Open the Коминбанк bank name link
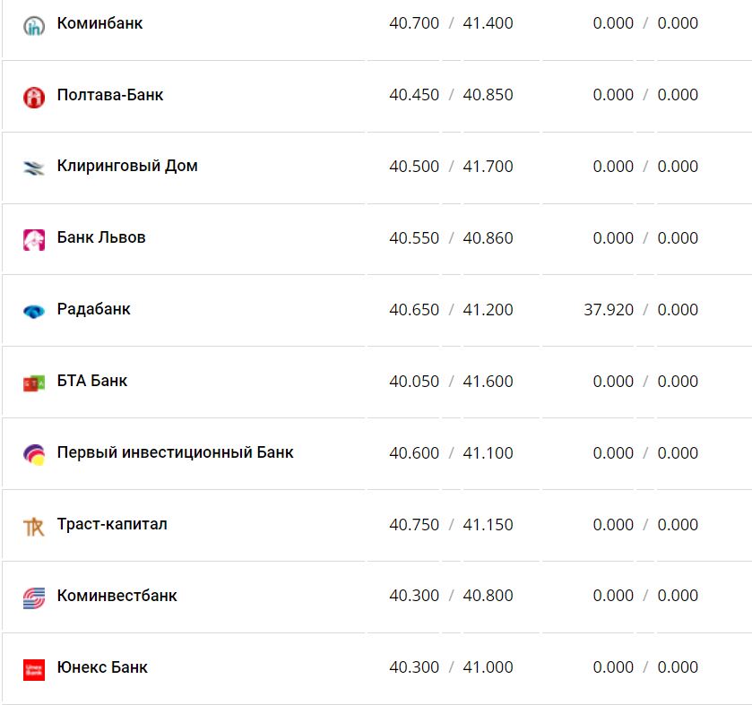The height and width of the screenshot is (705, 752). pos(99,23)
